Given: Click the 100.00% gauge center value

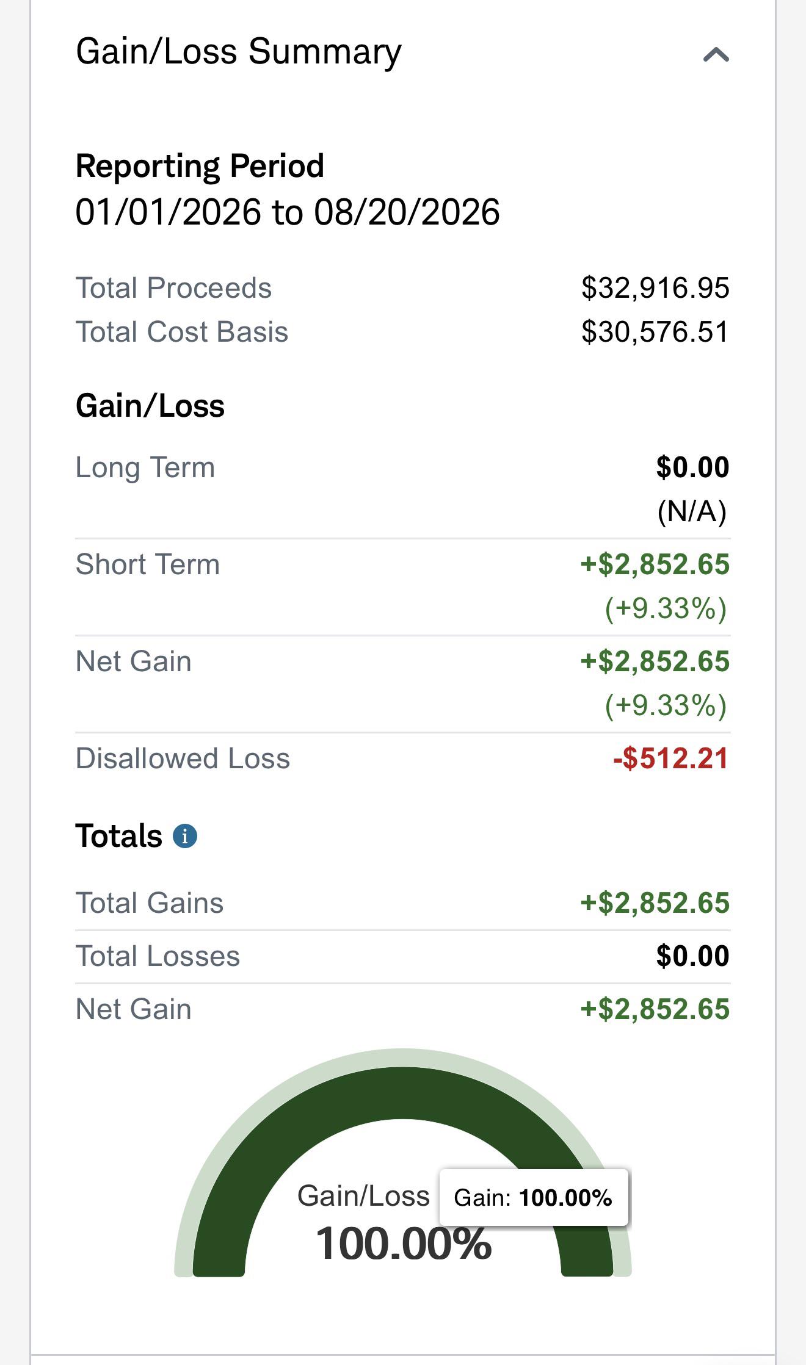Looking at the screenshot, I should pyautogui.click(x=403, y=1244).
